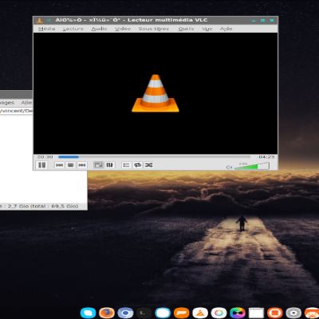The height and width of the screenshot is (319, 319).
Task: Set volume on the green volume slider
Action: click(x=252, y=166)
